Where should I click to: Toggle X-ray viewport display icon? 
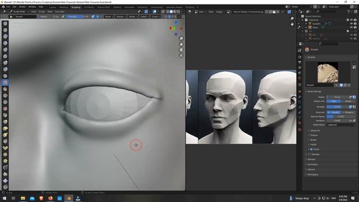tap(163, 11)
